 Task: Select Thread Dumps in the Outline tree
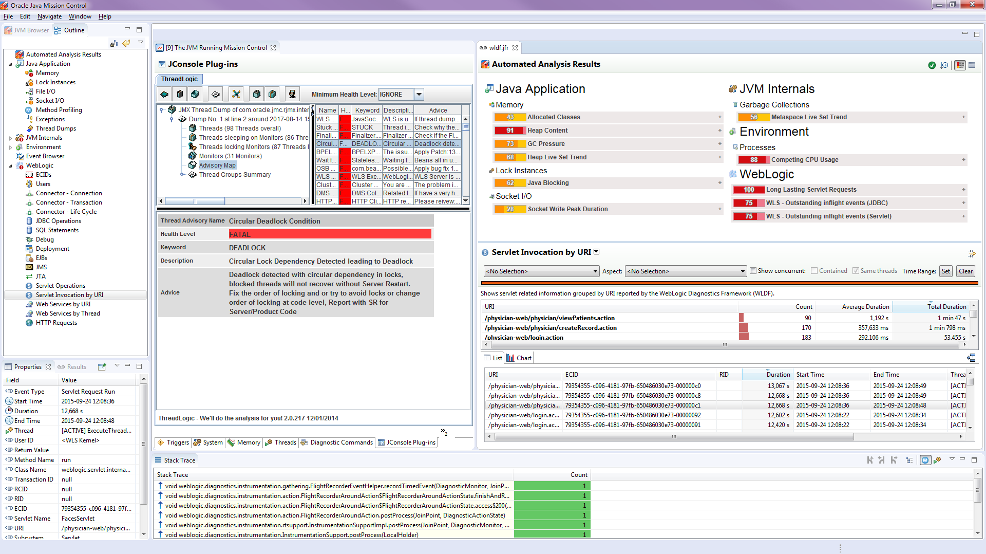click(55, 128)
